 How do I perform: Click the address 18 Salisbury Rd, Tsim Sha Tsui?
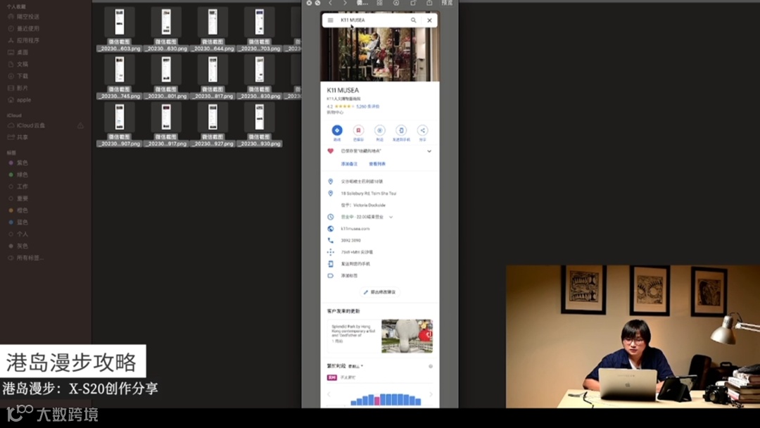coord(368,194)
